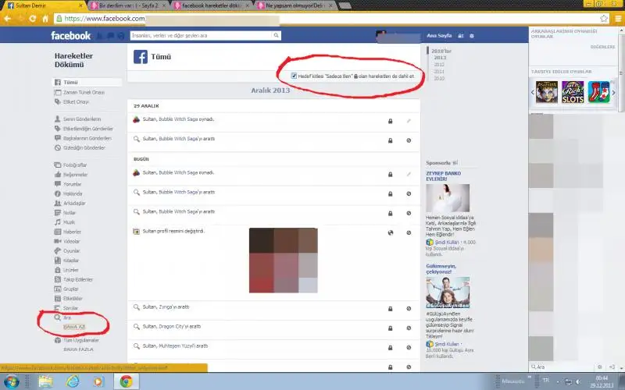Click the Müzik note icon in the sidebar
The width and height of the screenshot is (625, 390).
point(58,222)
